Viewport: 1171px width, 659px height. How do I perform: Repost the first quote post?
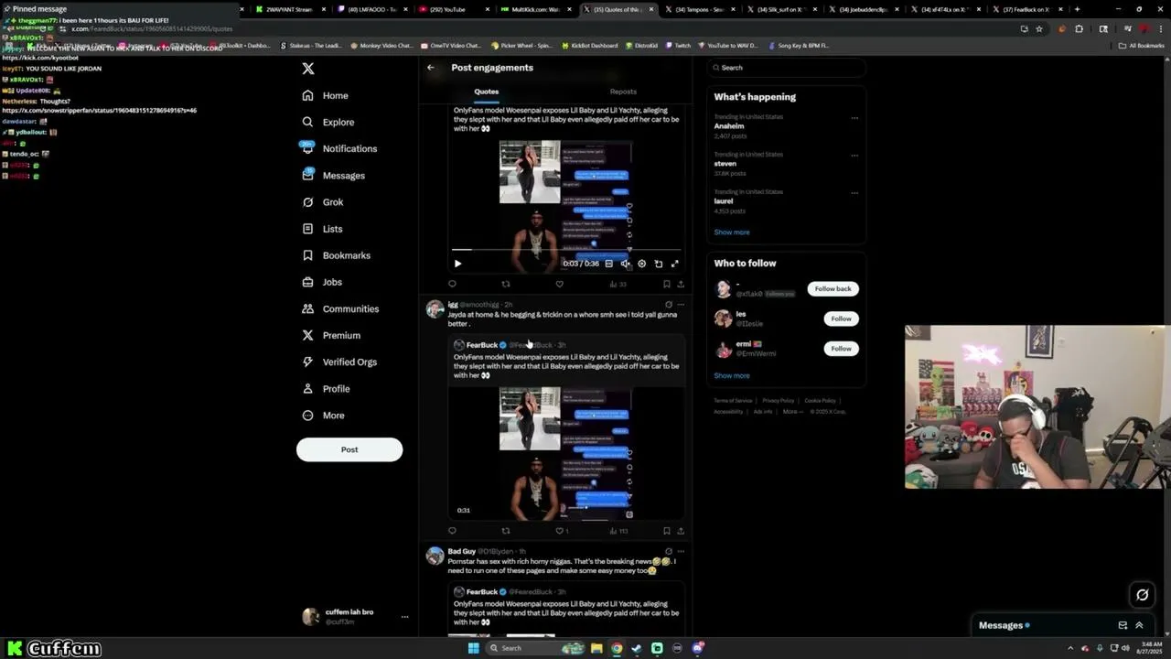tap(506, 284)
